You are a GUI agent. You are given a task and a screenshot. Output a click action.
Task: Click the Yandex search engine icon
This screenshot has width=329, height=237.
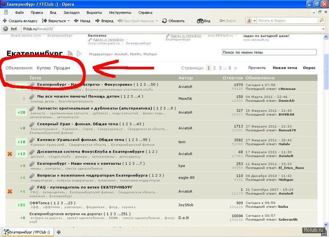point(249,21)
